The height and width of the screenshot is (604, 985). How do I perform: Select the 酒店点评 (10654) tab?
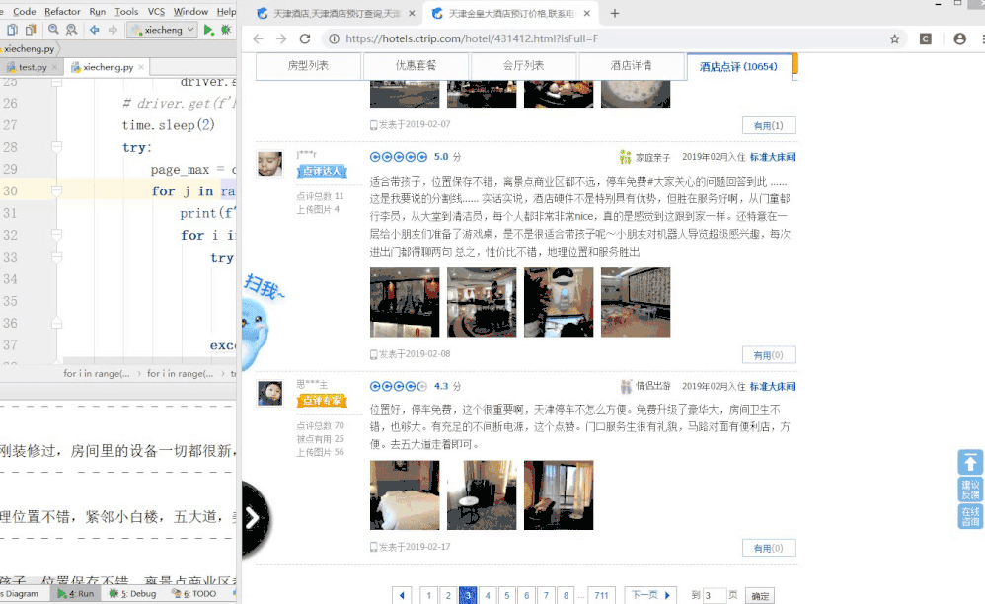click(x=738, y=66)
